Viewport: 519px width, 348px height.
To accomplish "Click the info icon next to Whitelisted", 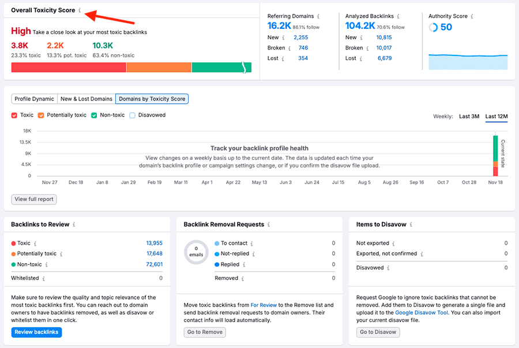I will coord(43,278).
